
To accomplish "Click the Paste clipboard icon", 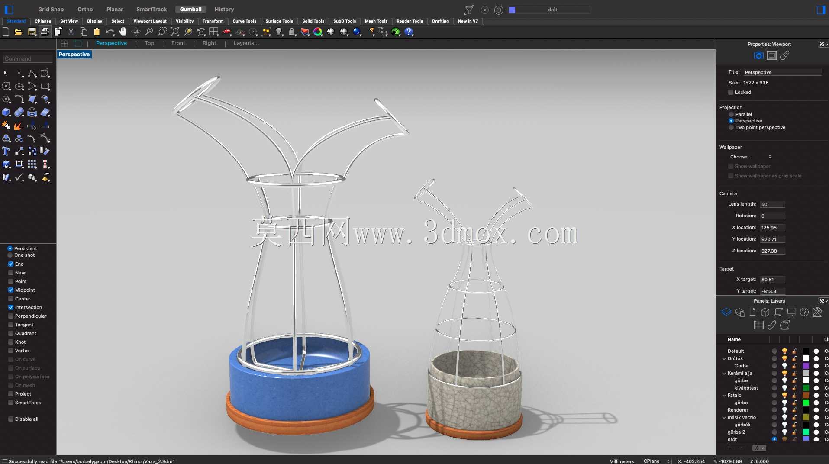I will pos(97,32).
